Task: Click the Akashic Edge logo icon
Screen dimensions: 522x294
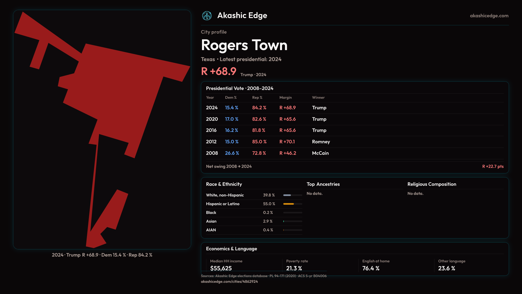Action: point(207,16)
